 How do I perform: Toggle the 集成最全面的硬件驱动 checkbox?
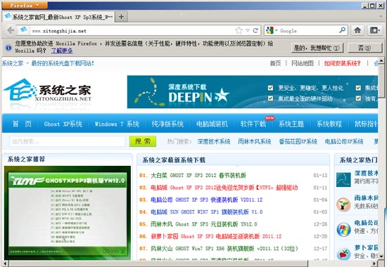pos(270,98)
